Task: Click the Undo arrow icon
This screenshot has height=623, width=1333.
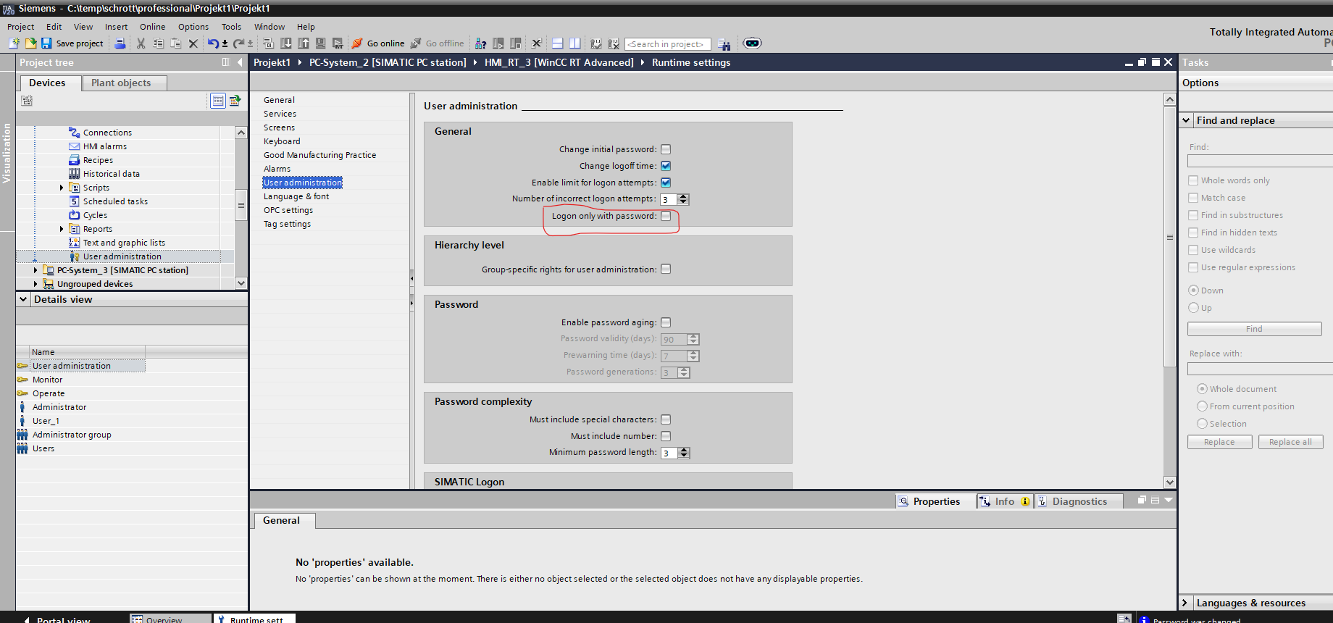Action: click(213, 43)
